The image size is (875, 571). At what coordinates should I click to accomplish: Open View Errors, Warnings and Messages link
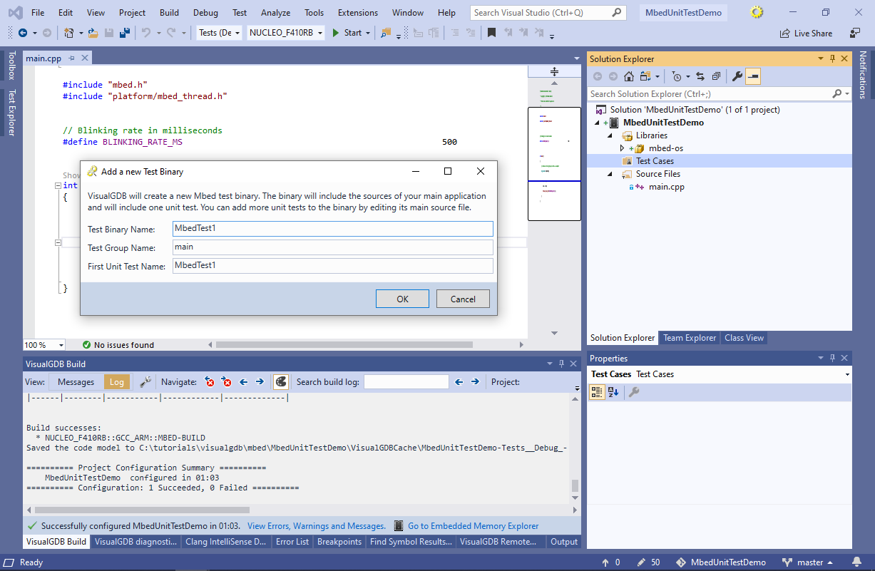(x=317, y=526)
